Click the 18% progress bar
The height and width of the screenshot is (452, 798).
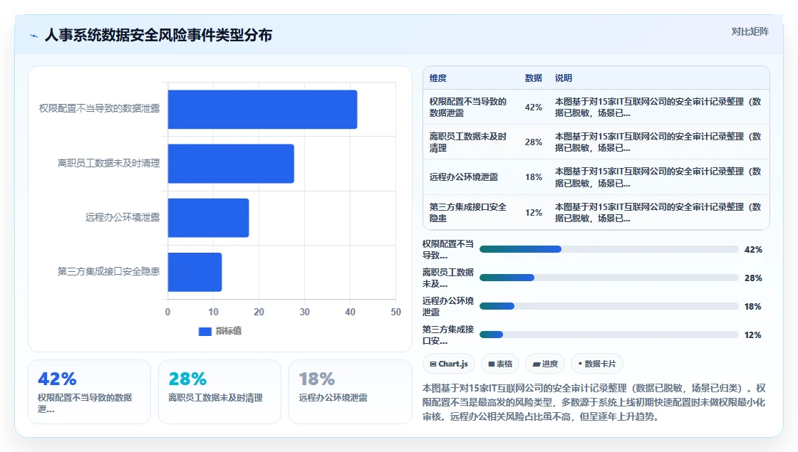608,306
